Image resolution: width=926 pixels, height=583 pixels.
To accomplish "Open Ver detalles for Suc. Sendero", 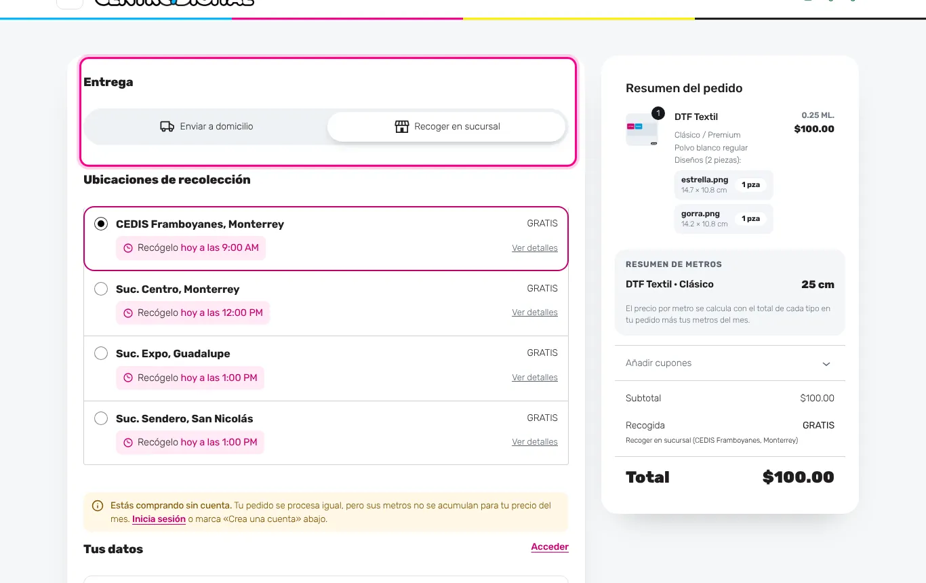I will pyautogui.click(x=535, y=442).
